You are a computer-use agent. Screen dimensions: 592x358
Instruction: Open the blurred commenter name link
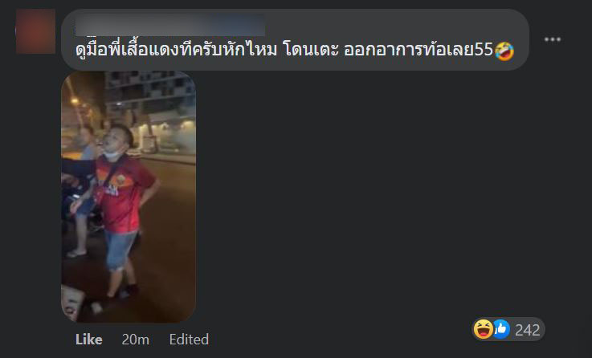pos(170,25)
